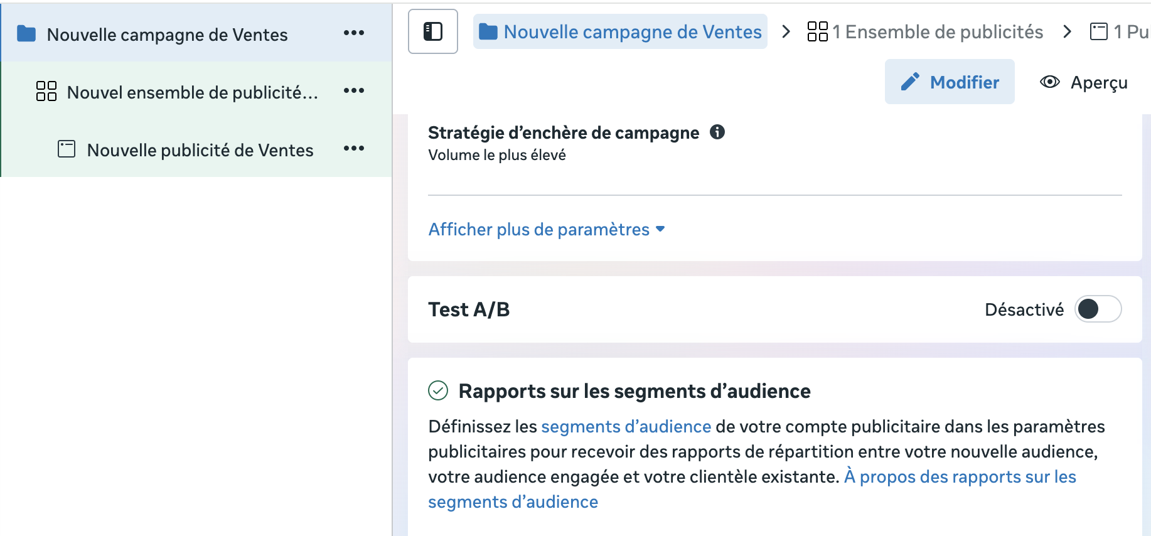Screen dimensions: 1151x536
Task: Open the segments d'audience link
Action: [626, 427]
